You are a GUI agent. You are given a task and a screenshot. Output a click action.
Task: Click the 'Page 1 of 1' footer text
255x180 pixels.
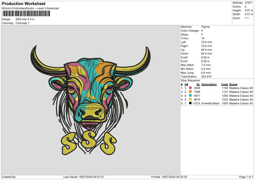point(246,177)
